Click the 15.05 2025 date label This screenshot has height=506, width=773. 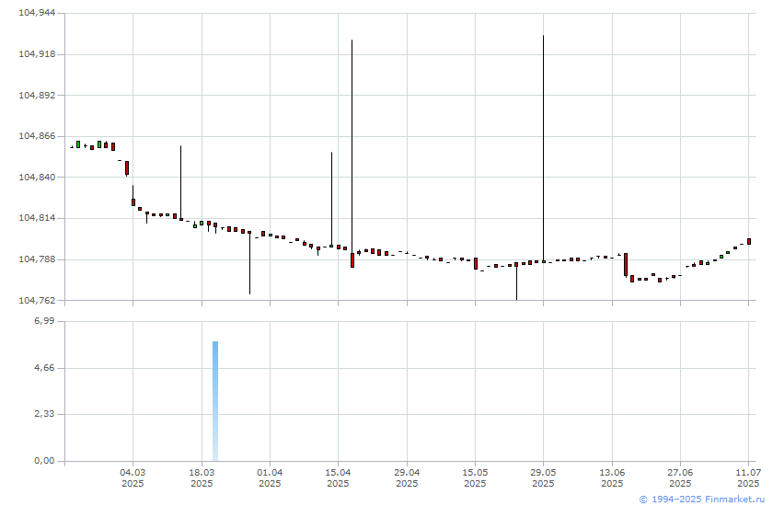click(475, 477)
